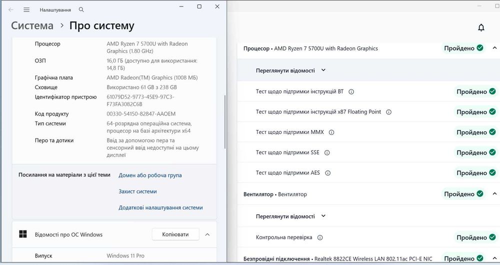Collapse the Відомості про ОС Windows section
The height and width of the screenshot is (265, 500).
[207, 234]
